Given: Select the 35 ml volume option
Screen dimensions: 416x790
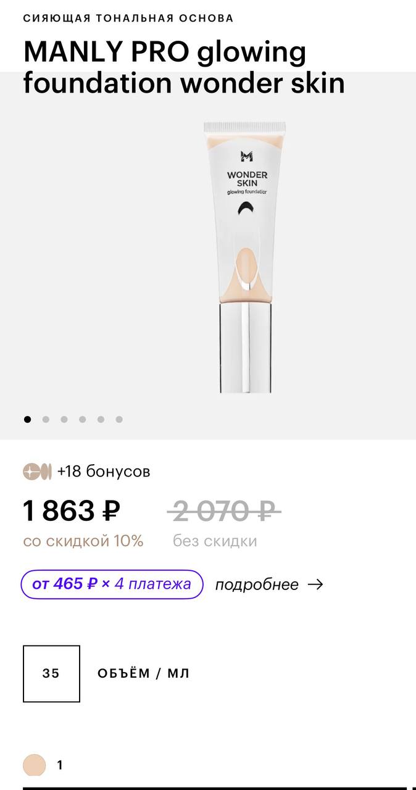Looking at the screenshot, I should pos(51,673).
